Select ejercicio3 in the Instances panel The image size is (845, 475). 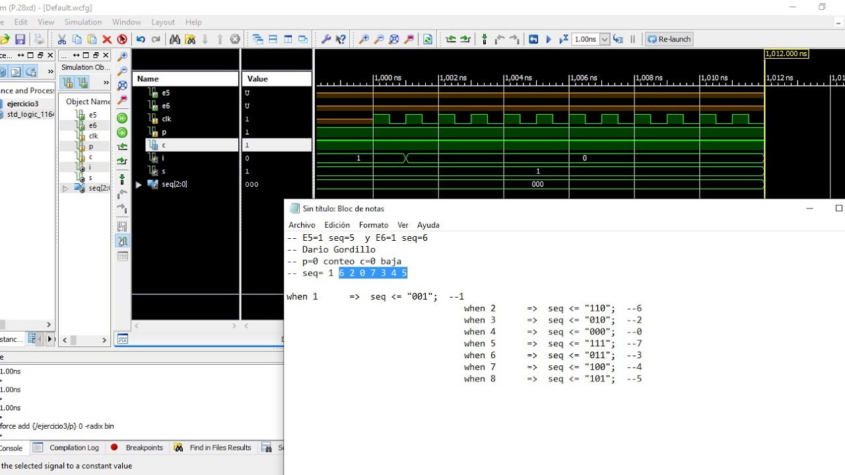(x=22, y=104)
